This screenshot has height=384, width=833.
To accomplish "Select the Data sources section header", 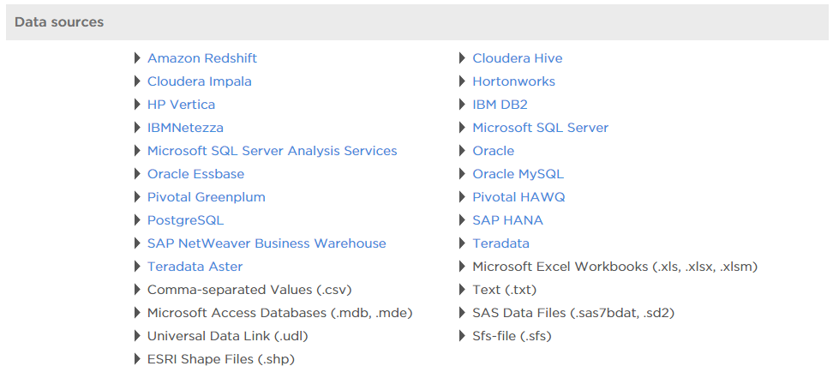I will pyautogui.click(x=416, y=22).
